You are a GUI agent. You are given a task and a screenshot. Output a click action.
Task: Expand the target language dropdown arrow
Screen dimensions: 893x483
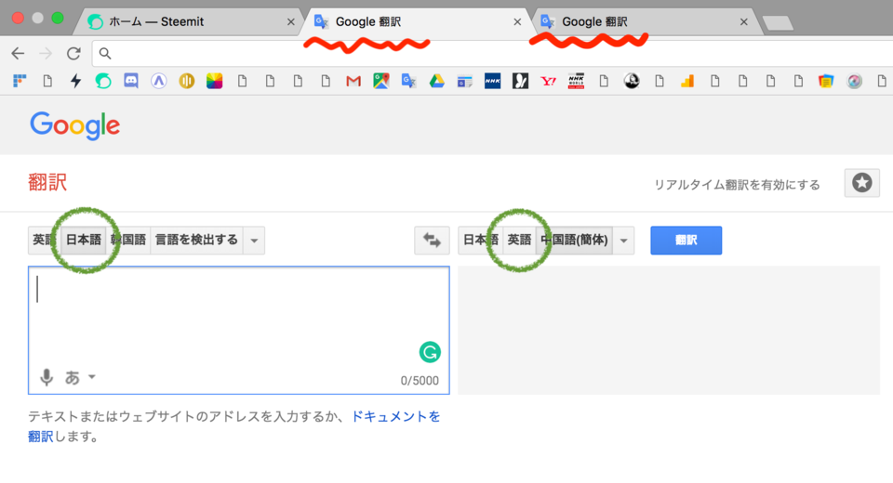click(x=623, y=240)
